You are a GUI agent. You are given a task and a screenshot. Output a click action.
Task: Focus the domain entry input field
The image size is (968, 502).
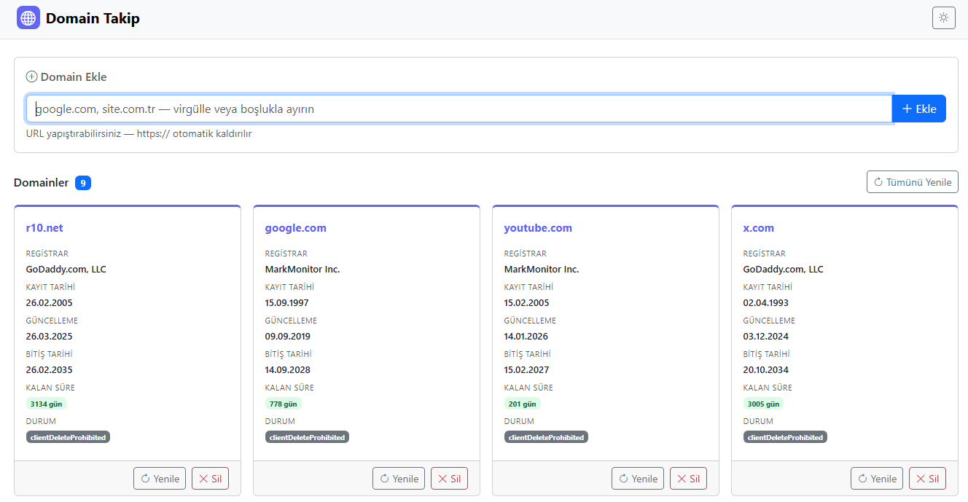(x=459, y=109)
